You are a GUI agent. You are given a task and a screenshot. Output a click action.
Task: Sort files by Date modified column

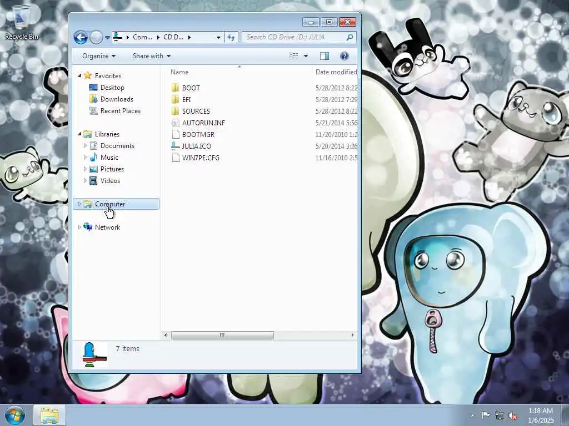(335, 72)
